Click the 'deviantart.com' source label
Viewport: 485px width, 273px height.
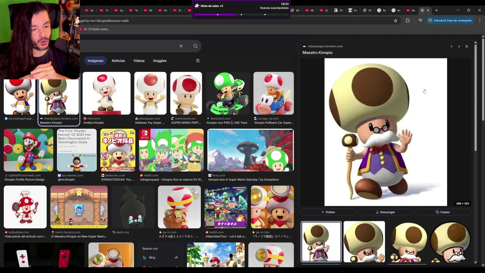(x=221, y=118)
